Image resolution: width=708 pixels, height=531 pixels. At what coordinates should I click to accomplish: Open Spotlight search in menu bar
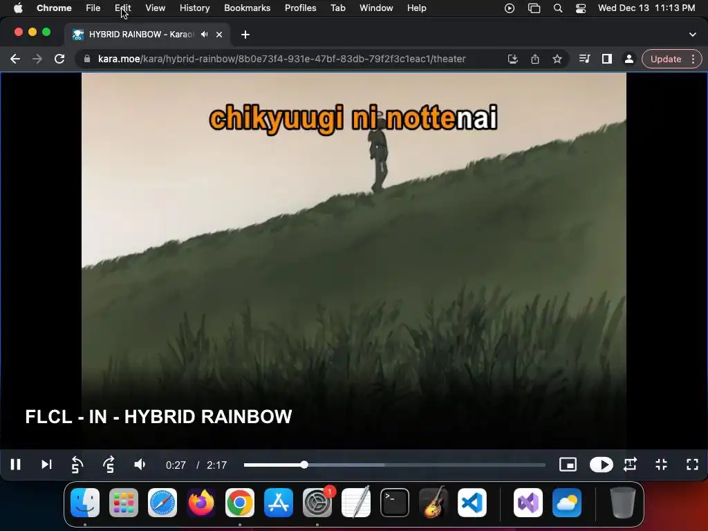coord(558,8)
